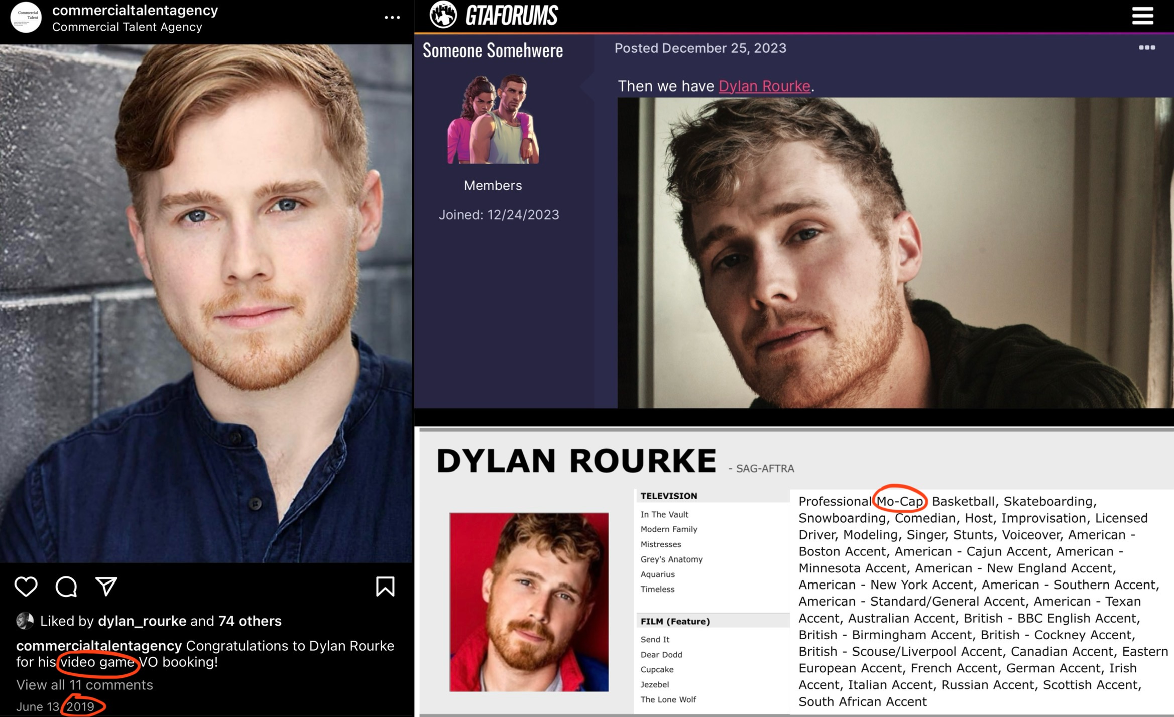Click the 'Jezebel' film credit

click(655, 685)
